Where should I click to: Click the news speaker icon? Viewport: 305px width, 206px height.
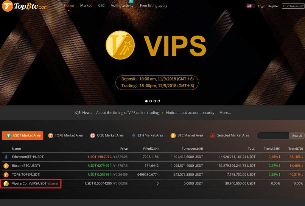coord(78,113)
